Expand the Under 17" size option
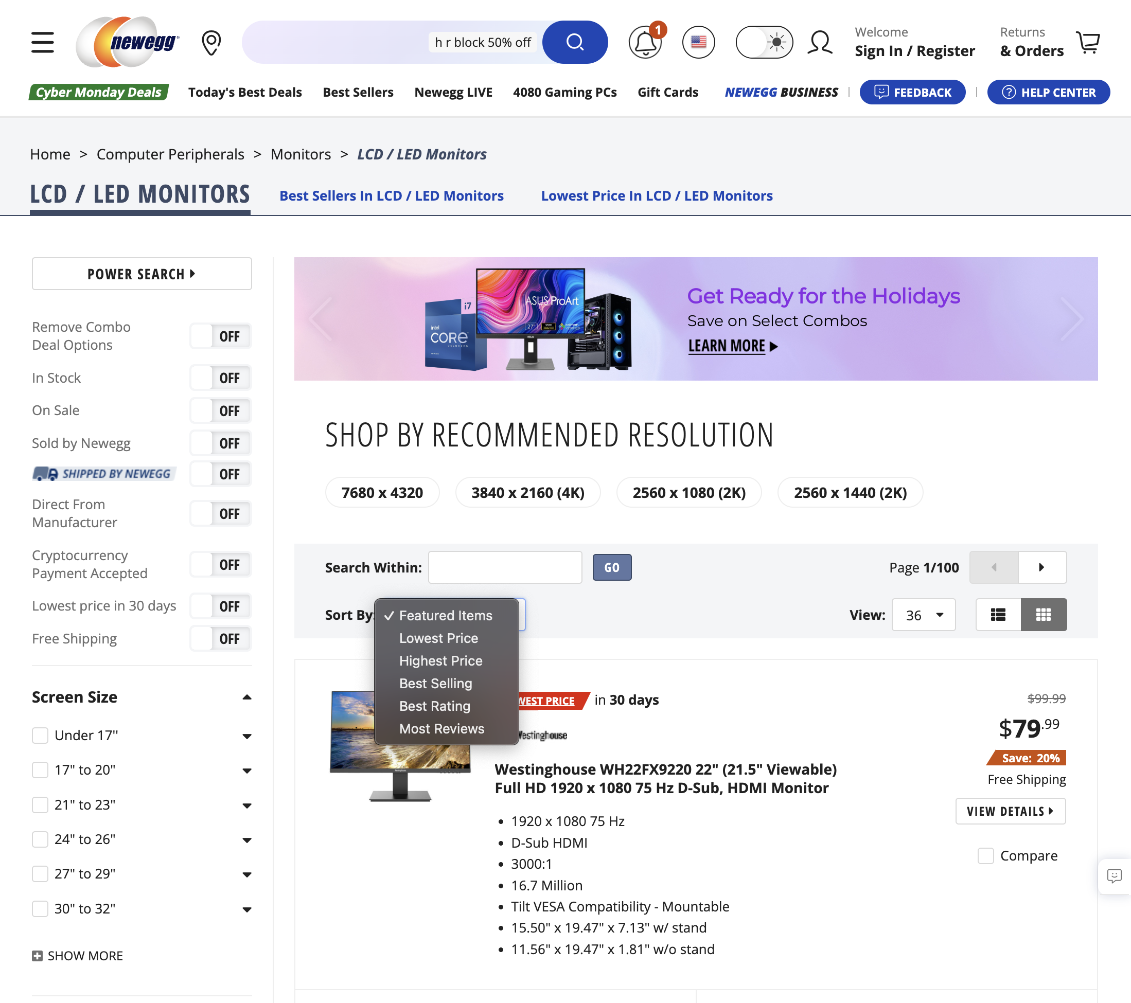The height and width of the screenshot is (1003, 1131). (x=247, y=736)
